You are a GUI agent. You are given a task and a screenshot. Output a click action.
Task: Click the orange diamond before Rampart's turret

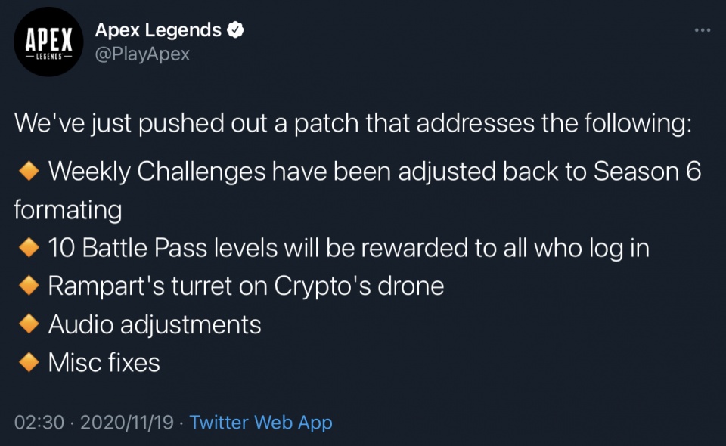click(29, 286)
